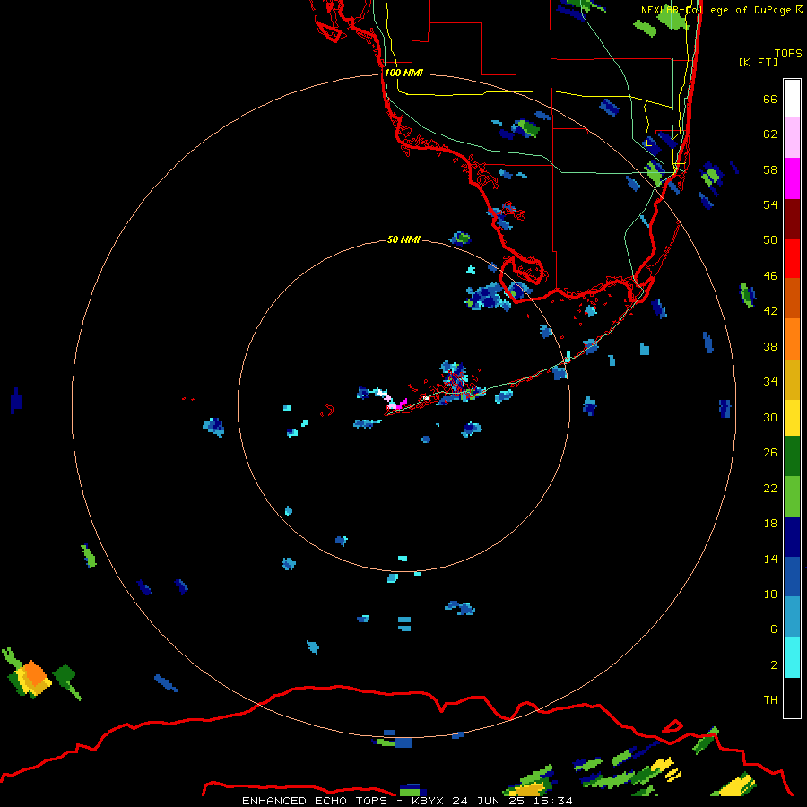Click the legend value '66'
The width and height of the screenshot is (807, 807).
click(770, 100)
